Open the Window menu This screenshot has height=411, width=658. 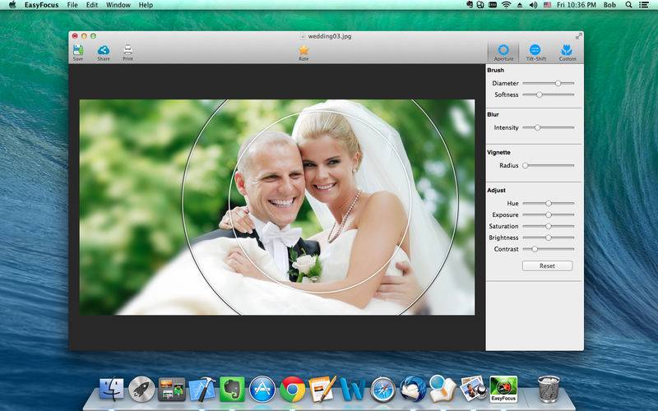coord(118,5)
